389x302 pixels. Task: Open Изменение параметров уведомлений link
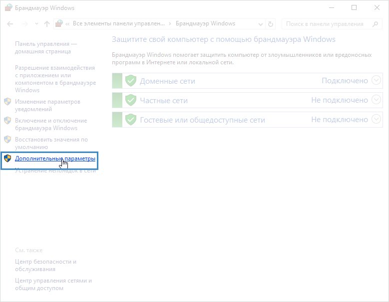coord(47,105)
